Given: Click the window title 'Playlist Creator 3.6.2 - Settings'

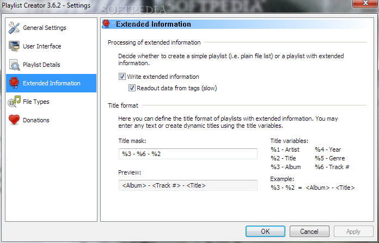Looking at the screenshot, I should [46, 5].
